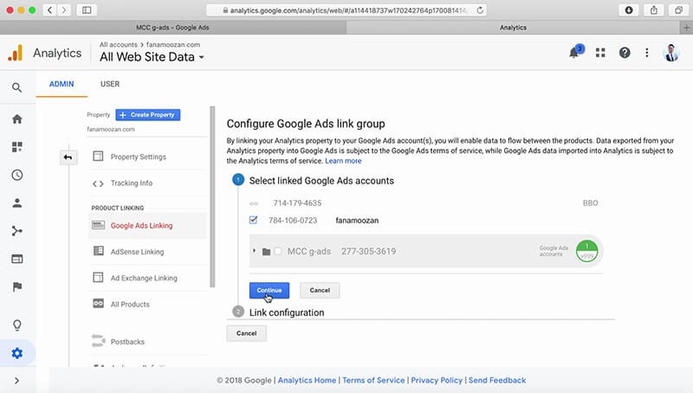
Task: Go back with Safari back arrow
Action: pyautogui.click(x=50, y=10)
